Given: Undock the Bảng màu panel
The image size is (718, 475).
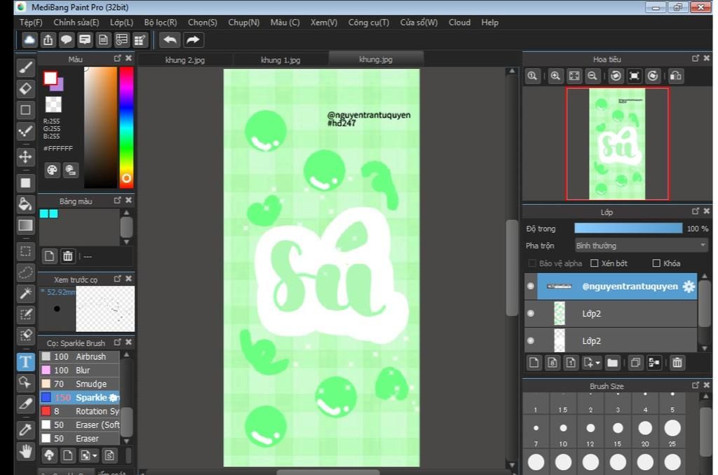Looking at the screenshot, I should point(118,201).
